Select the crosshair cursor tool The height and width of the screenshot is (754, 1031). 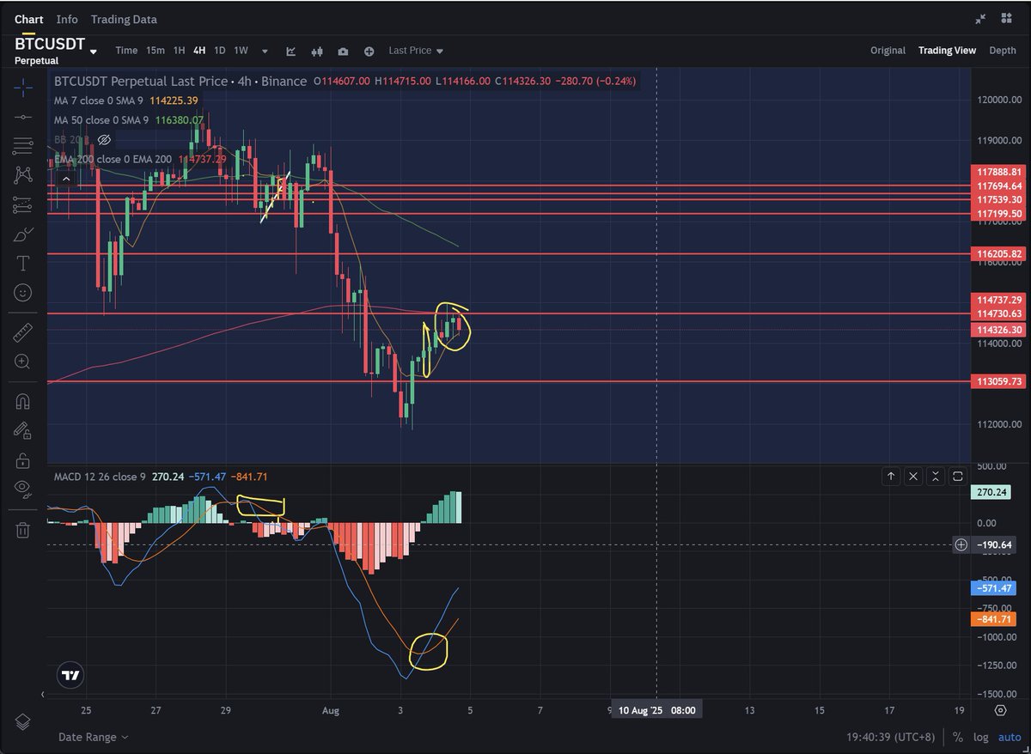(x=23, y=87)
